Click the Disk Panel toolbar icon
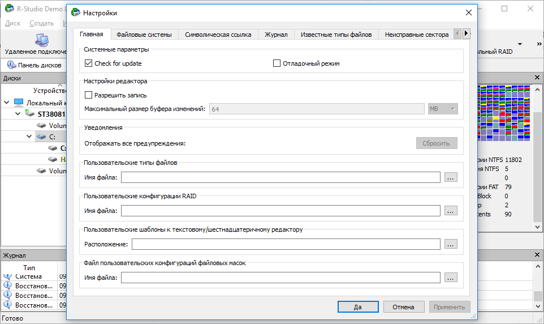 click(x=11, y=65)
